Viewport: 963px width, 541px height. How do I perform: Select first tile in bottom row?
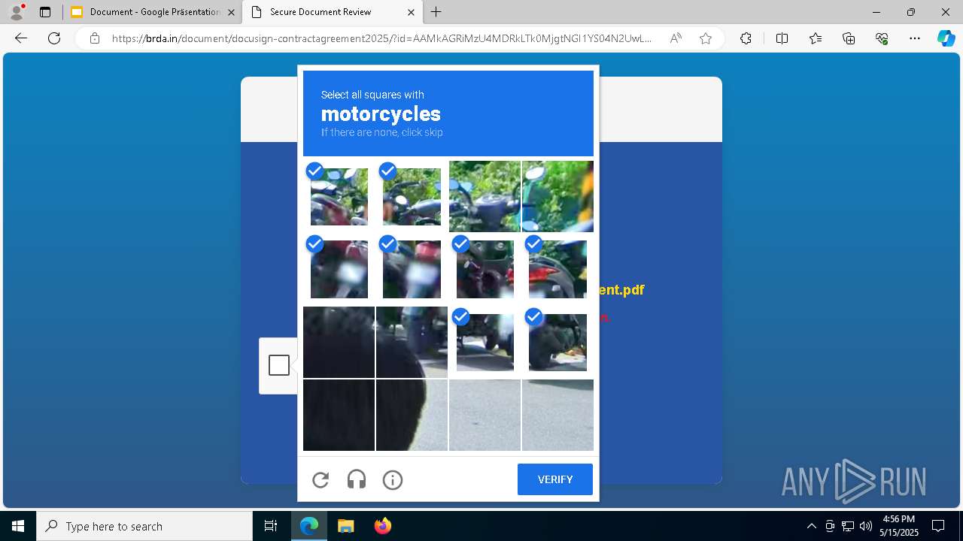pos(339,415)
